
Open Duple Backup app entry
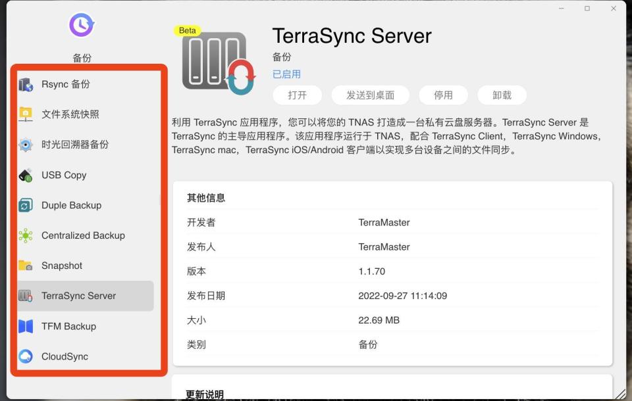[x=86, y=205]
